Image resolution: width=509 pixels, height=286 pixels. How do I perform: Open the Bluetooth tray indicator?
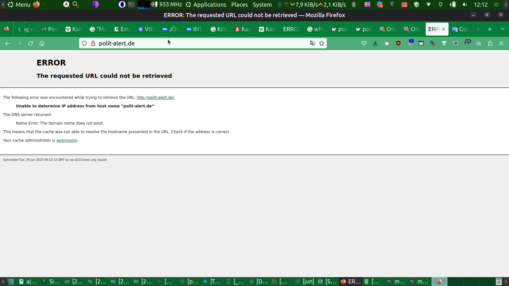pos(354,4)
